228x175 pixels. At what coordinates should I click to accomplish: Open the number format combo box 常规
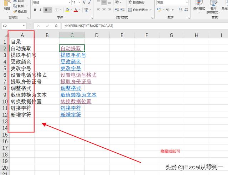(x=172, y=2)
